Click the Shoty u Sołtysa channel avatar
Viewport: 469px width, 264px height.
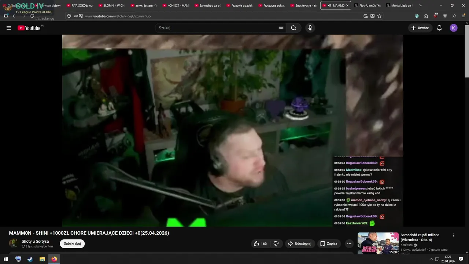pyautogui.click(x=14, y=243)
